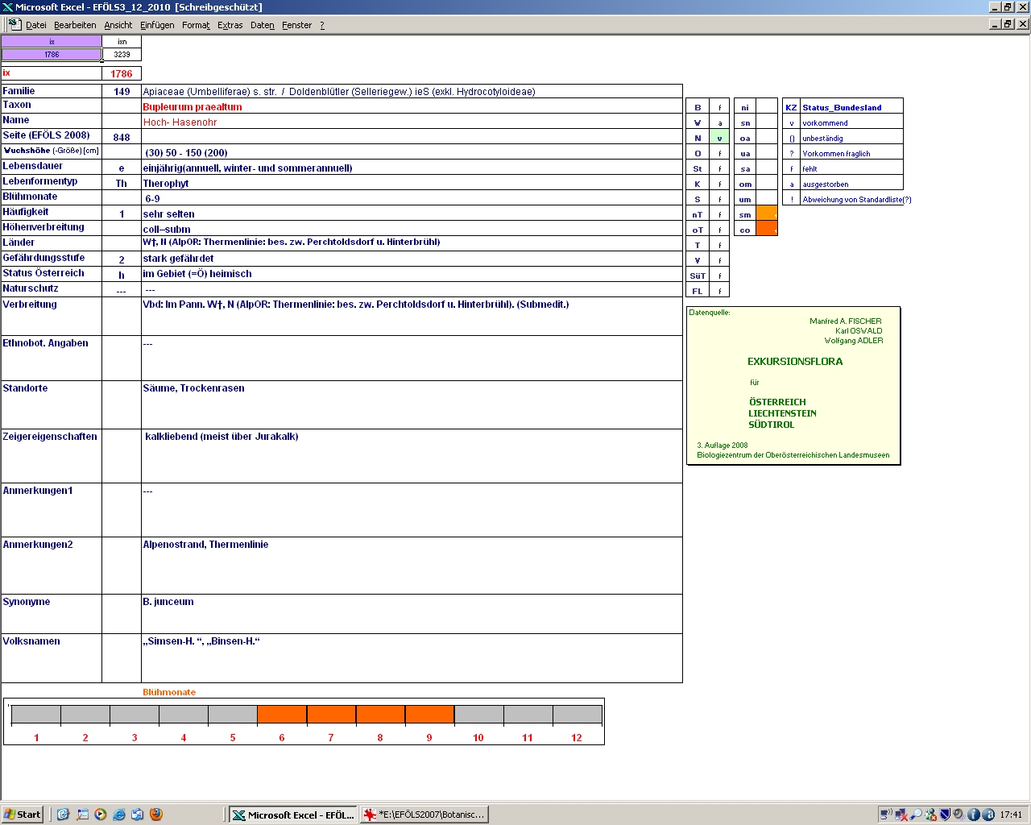Click the orange month 9 bar segment
The image size is (1031, 825).
[x=429, y=715]
